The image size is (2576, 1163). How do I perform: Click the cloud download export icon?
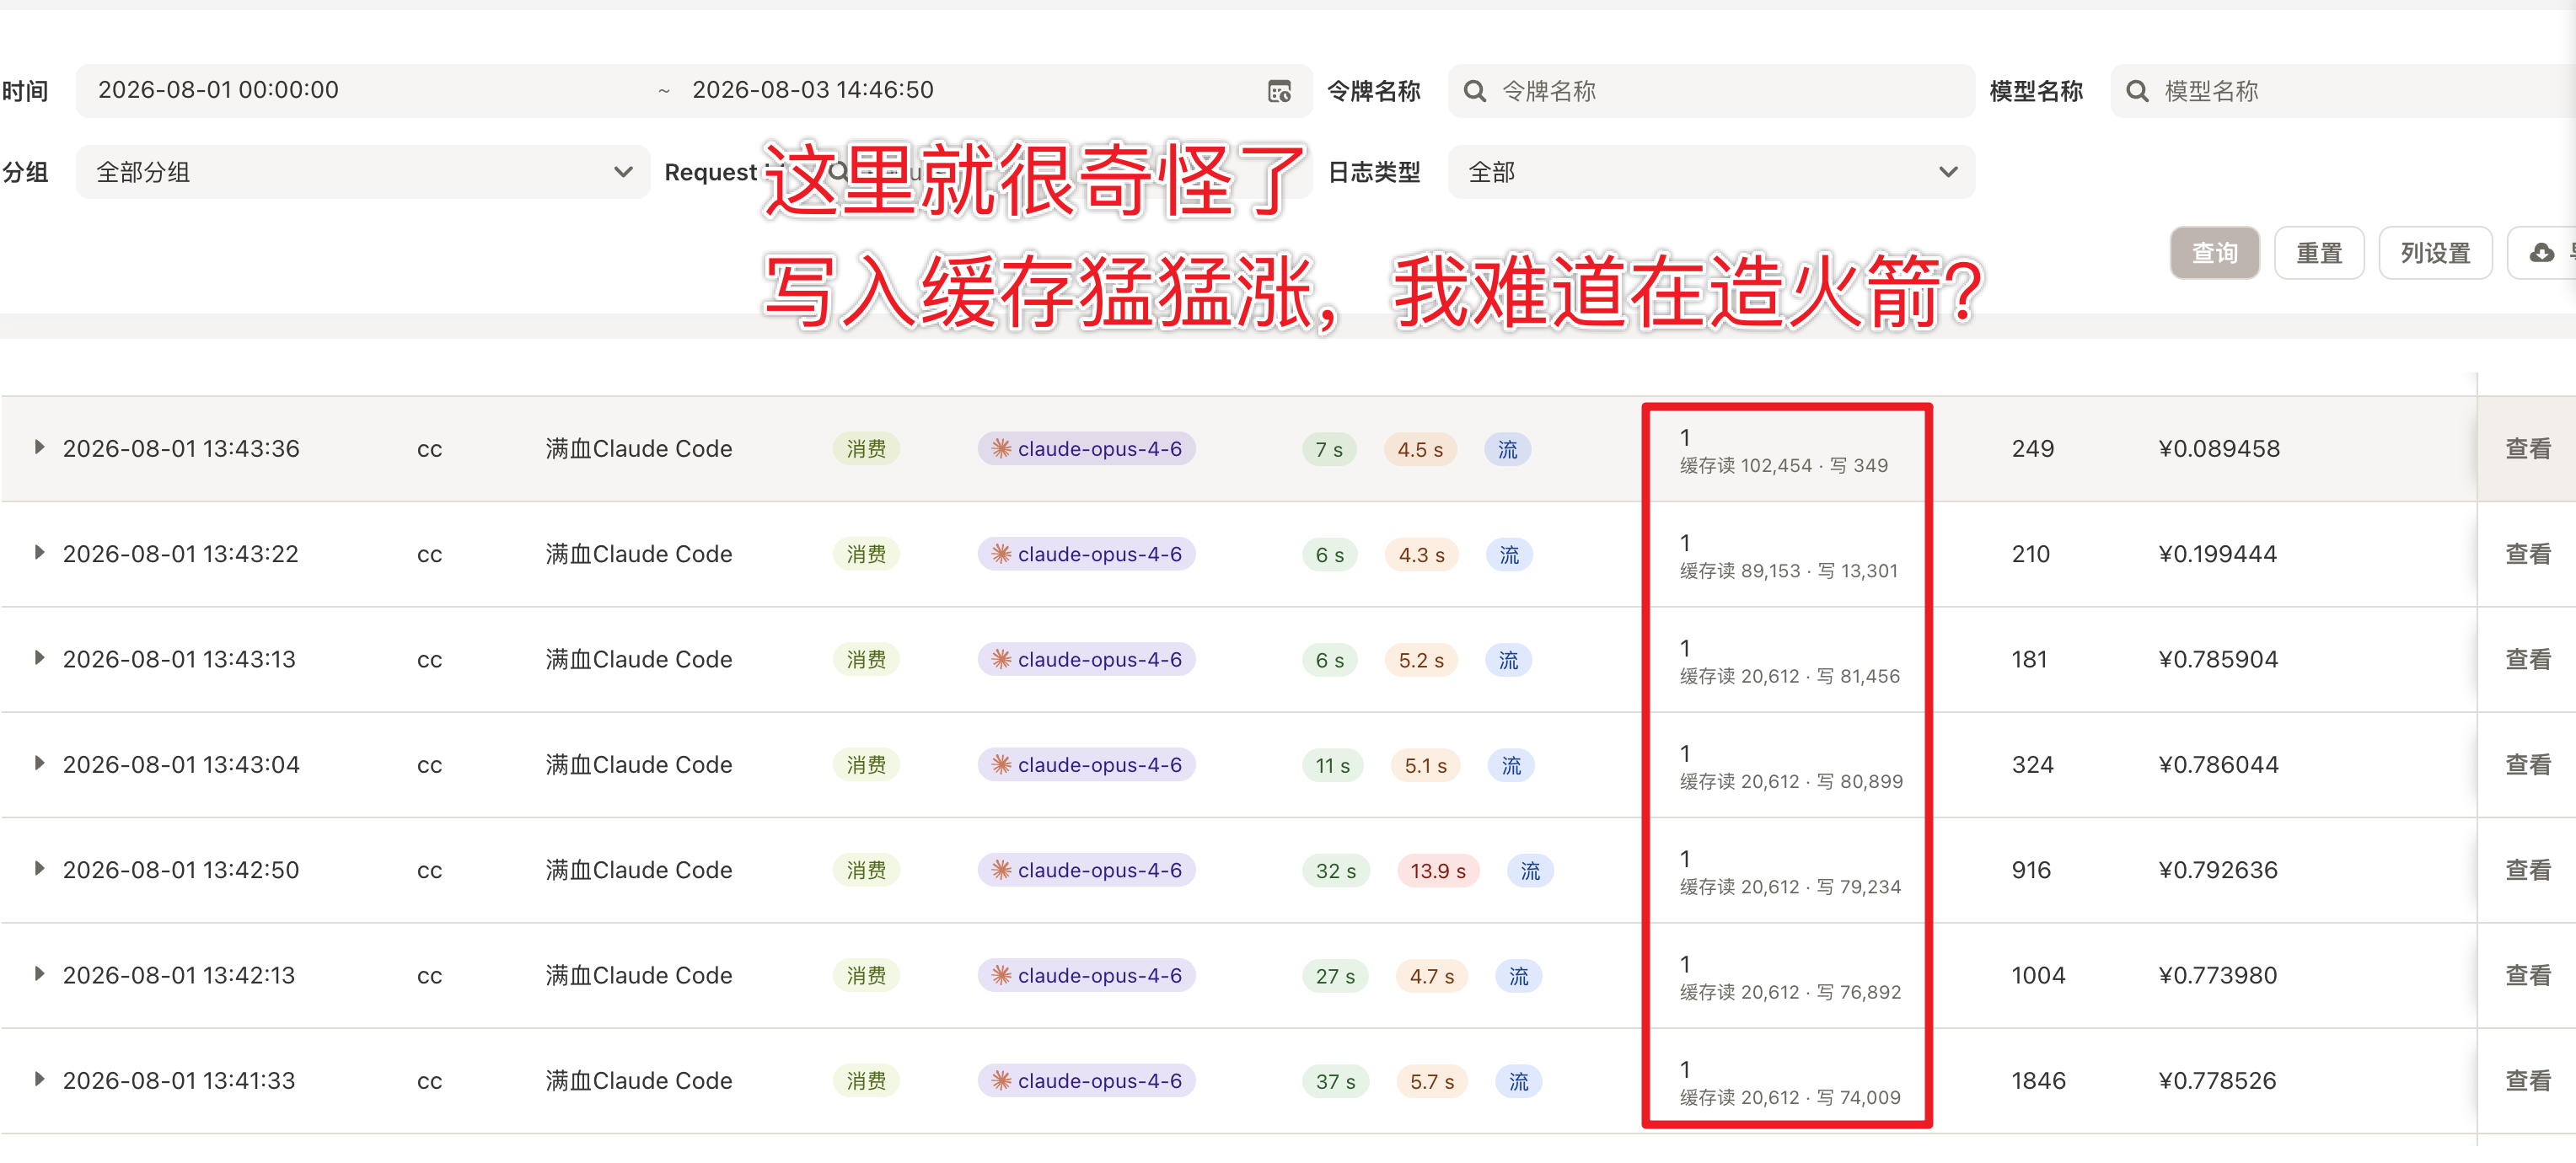(2541, 253)
